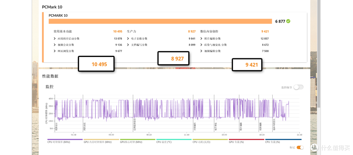Image resolution: width=353 pixels, height=155 pixels.
Task: Click the 常用基本功能 category heading
Action: (x=63, y=32)
